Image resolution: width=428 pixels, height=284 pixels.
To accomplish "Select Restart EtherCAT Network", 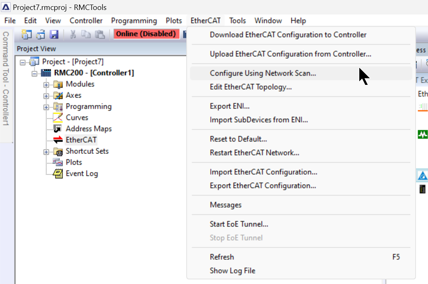I will coord(301,153).
